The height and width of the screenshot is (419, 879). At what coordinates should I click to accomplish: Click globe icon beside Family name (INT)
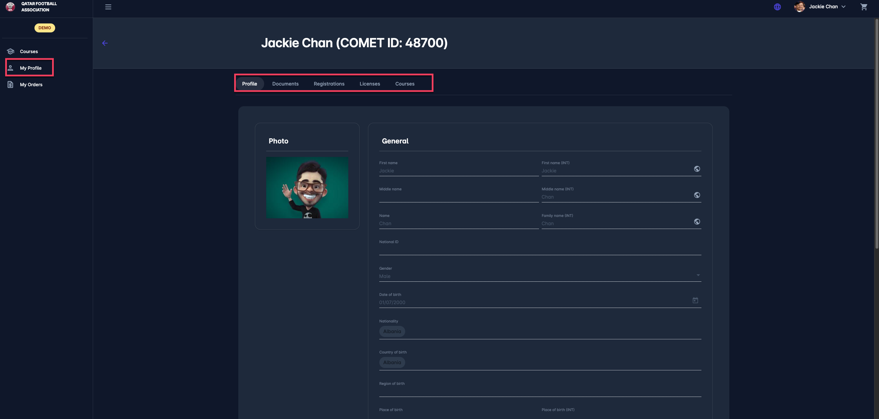[697, 222]
